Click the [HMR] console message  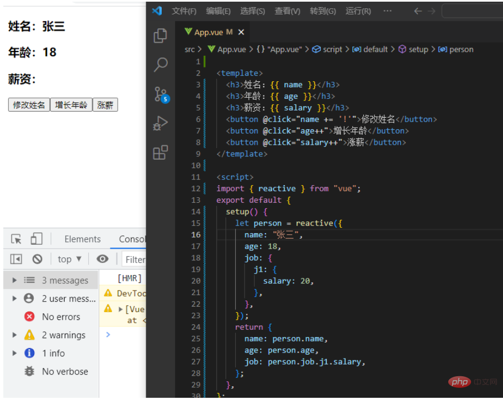pyautogui.click(x=129, y=278)
